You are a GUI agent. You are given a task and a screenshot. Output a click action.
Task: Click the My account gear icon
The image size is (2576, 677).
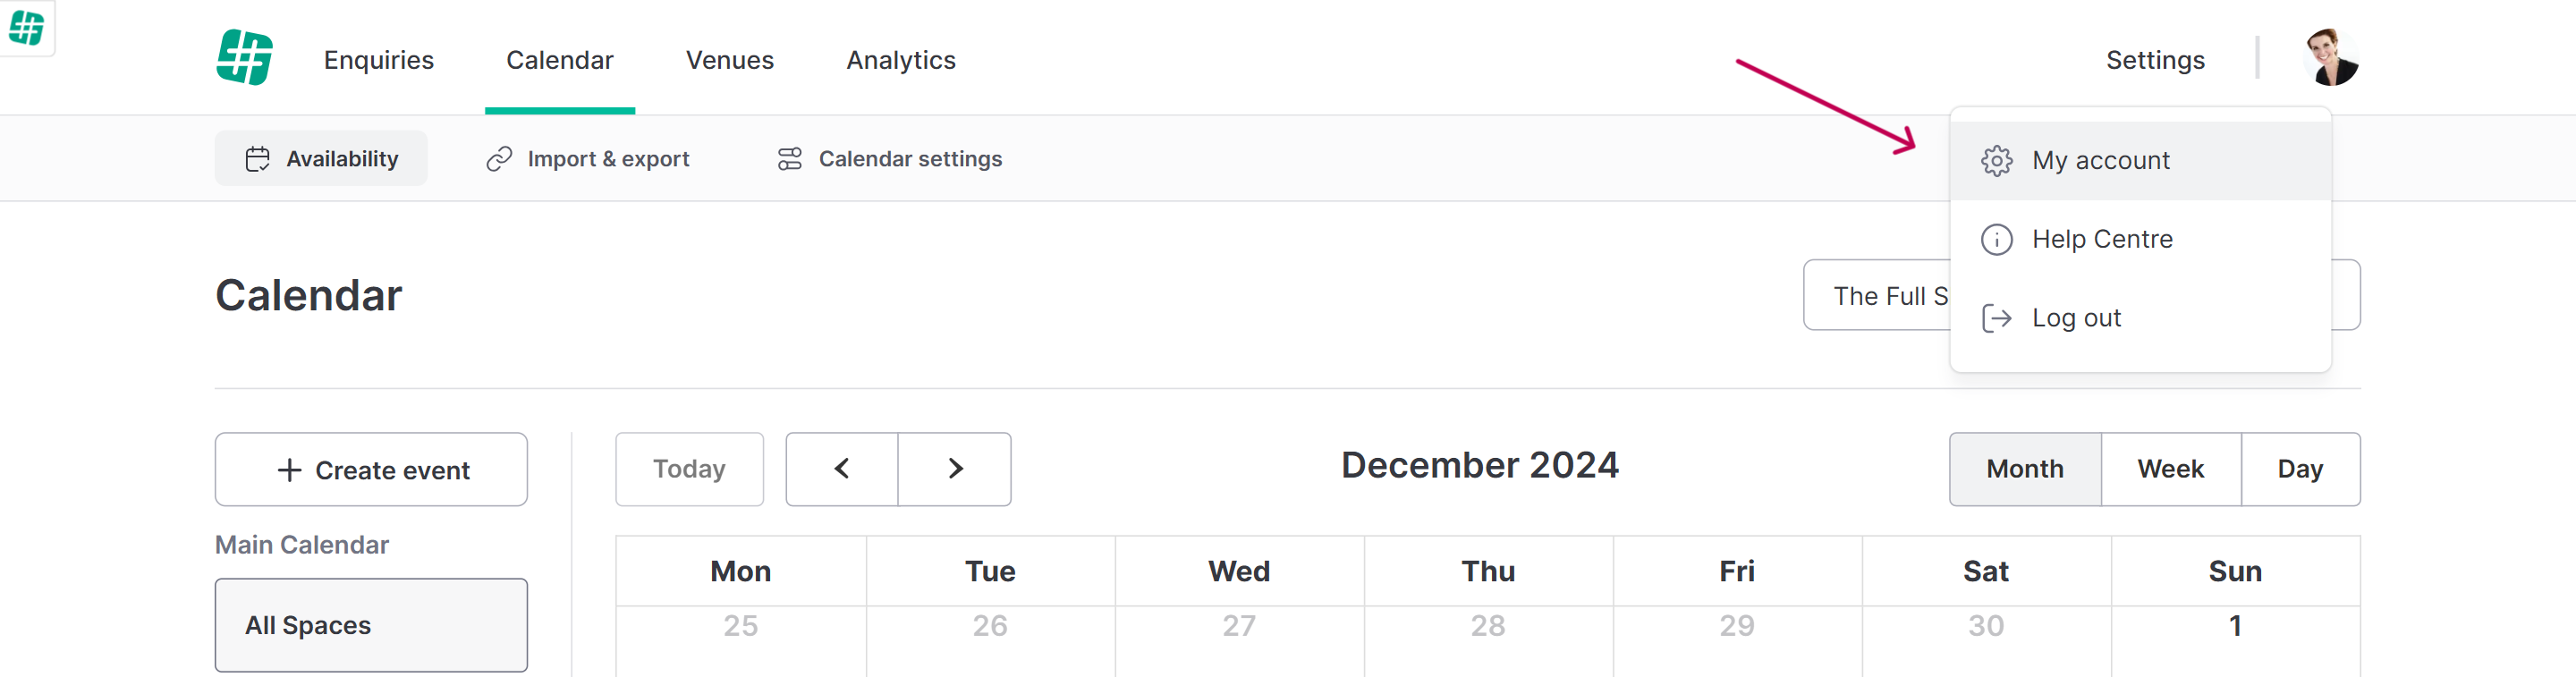(x=1996, y=161)
